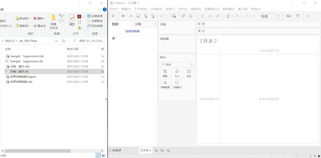
Task: Switch to the Analytics pane tab
Action: pyautogui.click(x=138, y=24)
